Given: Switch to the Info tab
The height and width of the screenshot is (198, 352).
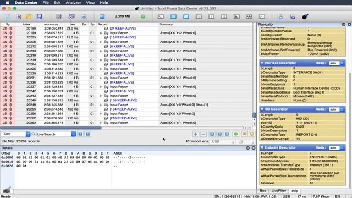Looking at the screenshot, I should [x=295, y=191].
